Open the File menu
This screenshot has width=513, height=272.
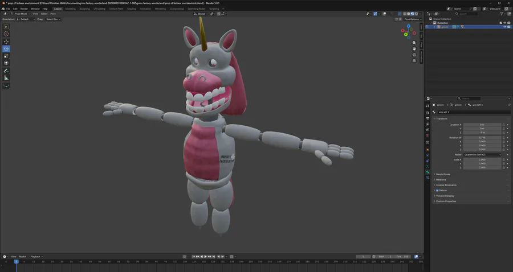(8, 9)
